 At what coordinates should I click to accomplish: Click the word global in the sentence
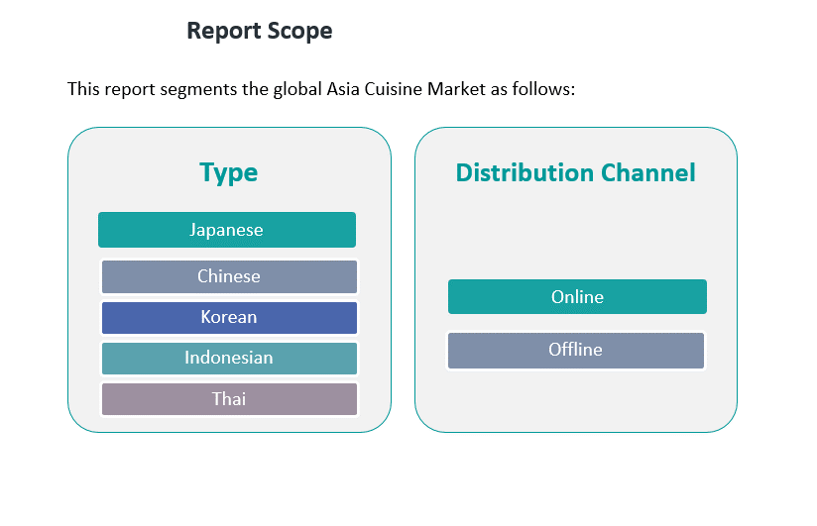[292, 89]
